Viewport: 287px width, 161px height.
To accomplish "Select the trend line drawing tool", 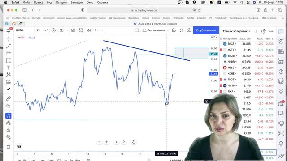I will [8, 46].
